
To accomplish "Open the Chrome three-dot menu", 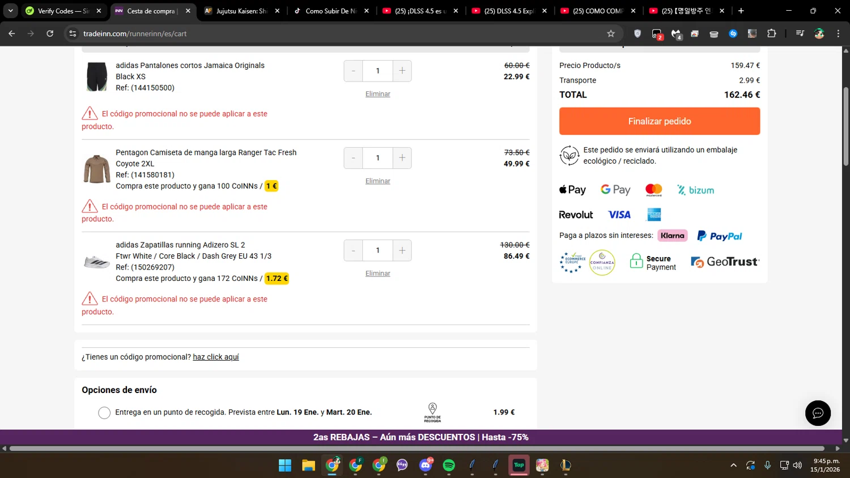I will click(838, 33).
